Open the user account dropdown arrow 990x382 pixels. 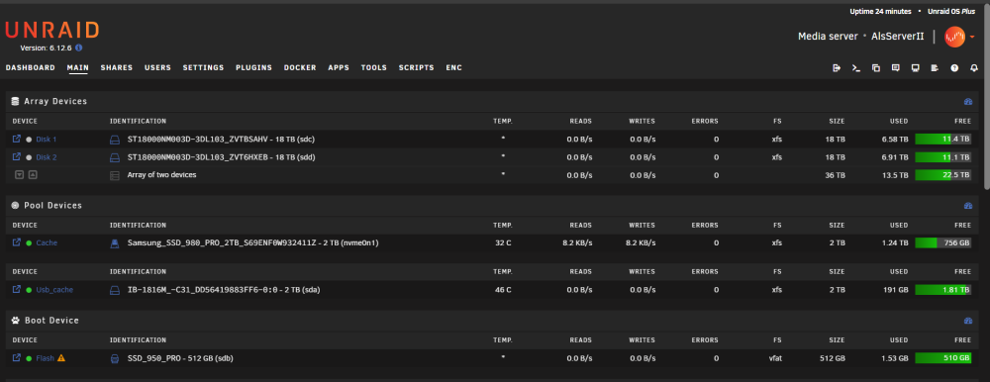click(x=972, y=37)
